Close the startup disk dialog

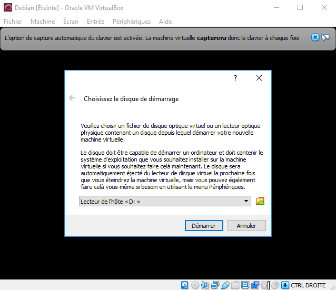(x=259, y=78)
